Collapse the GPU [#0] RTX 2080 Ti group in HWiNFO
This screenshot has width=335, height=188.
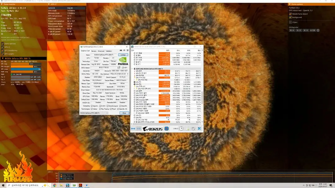click(x=132, y=69)
